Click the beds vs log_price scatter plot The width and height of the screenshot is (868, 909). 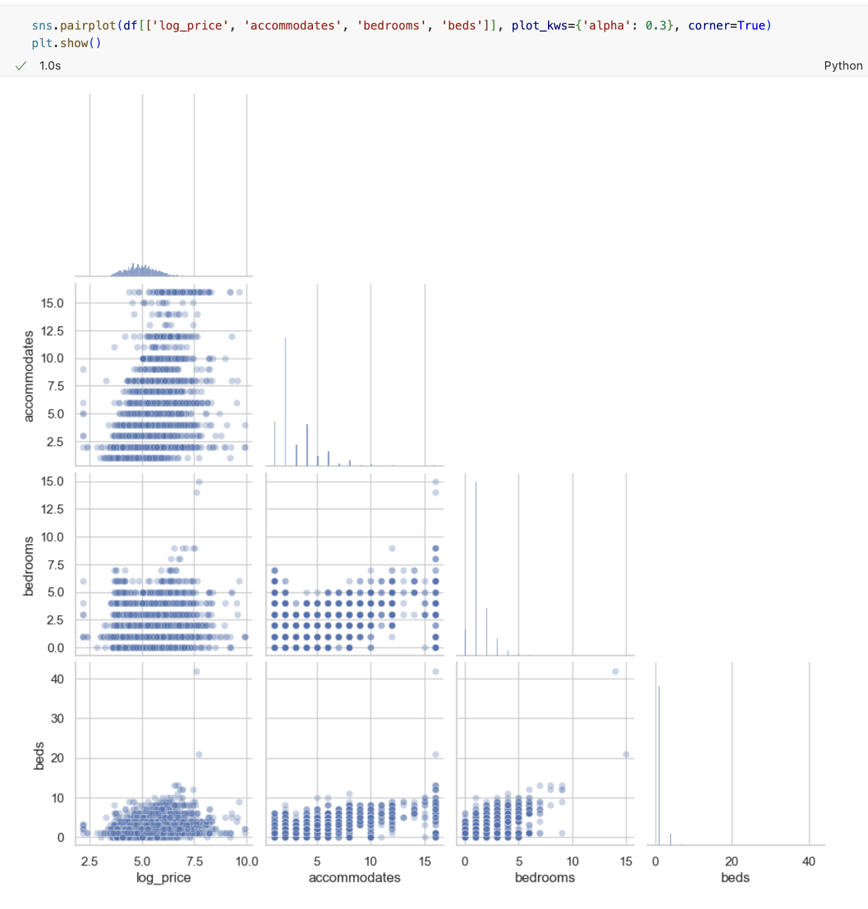point(164,754)
